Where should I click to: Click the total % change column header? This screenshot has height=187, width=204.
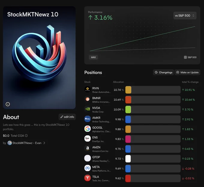click(190, 82)
